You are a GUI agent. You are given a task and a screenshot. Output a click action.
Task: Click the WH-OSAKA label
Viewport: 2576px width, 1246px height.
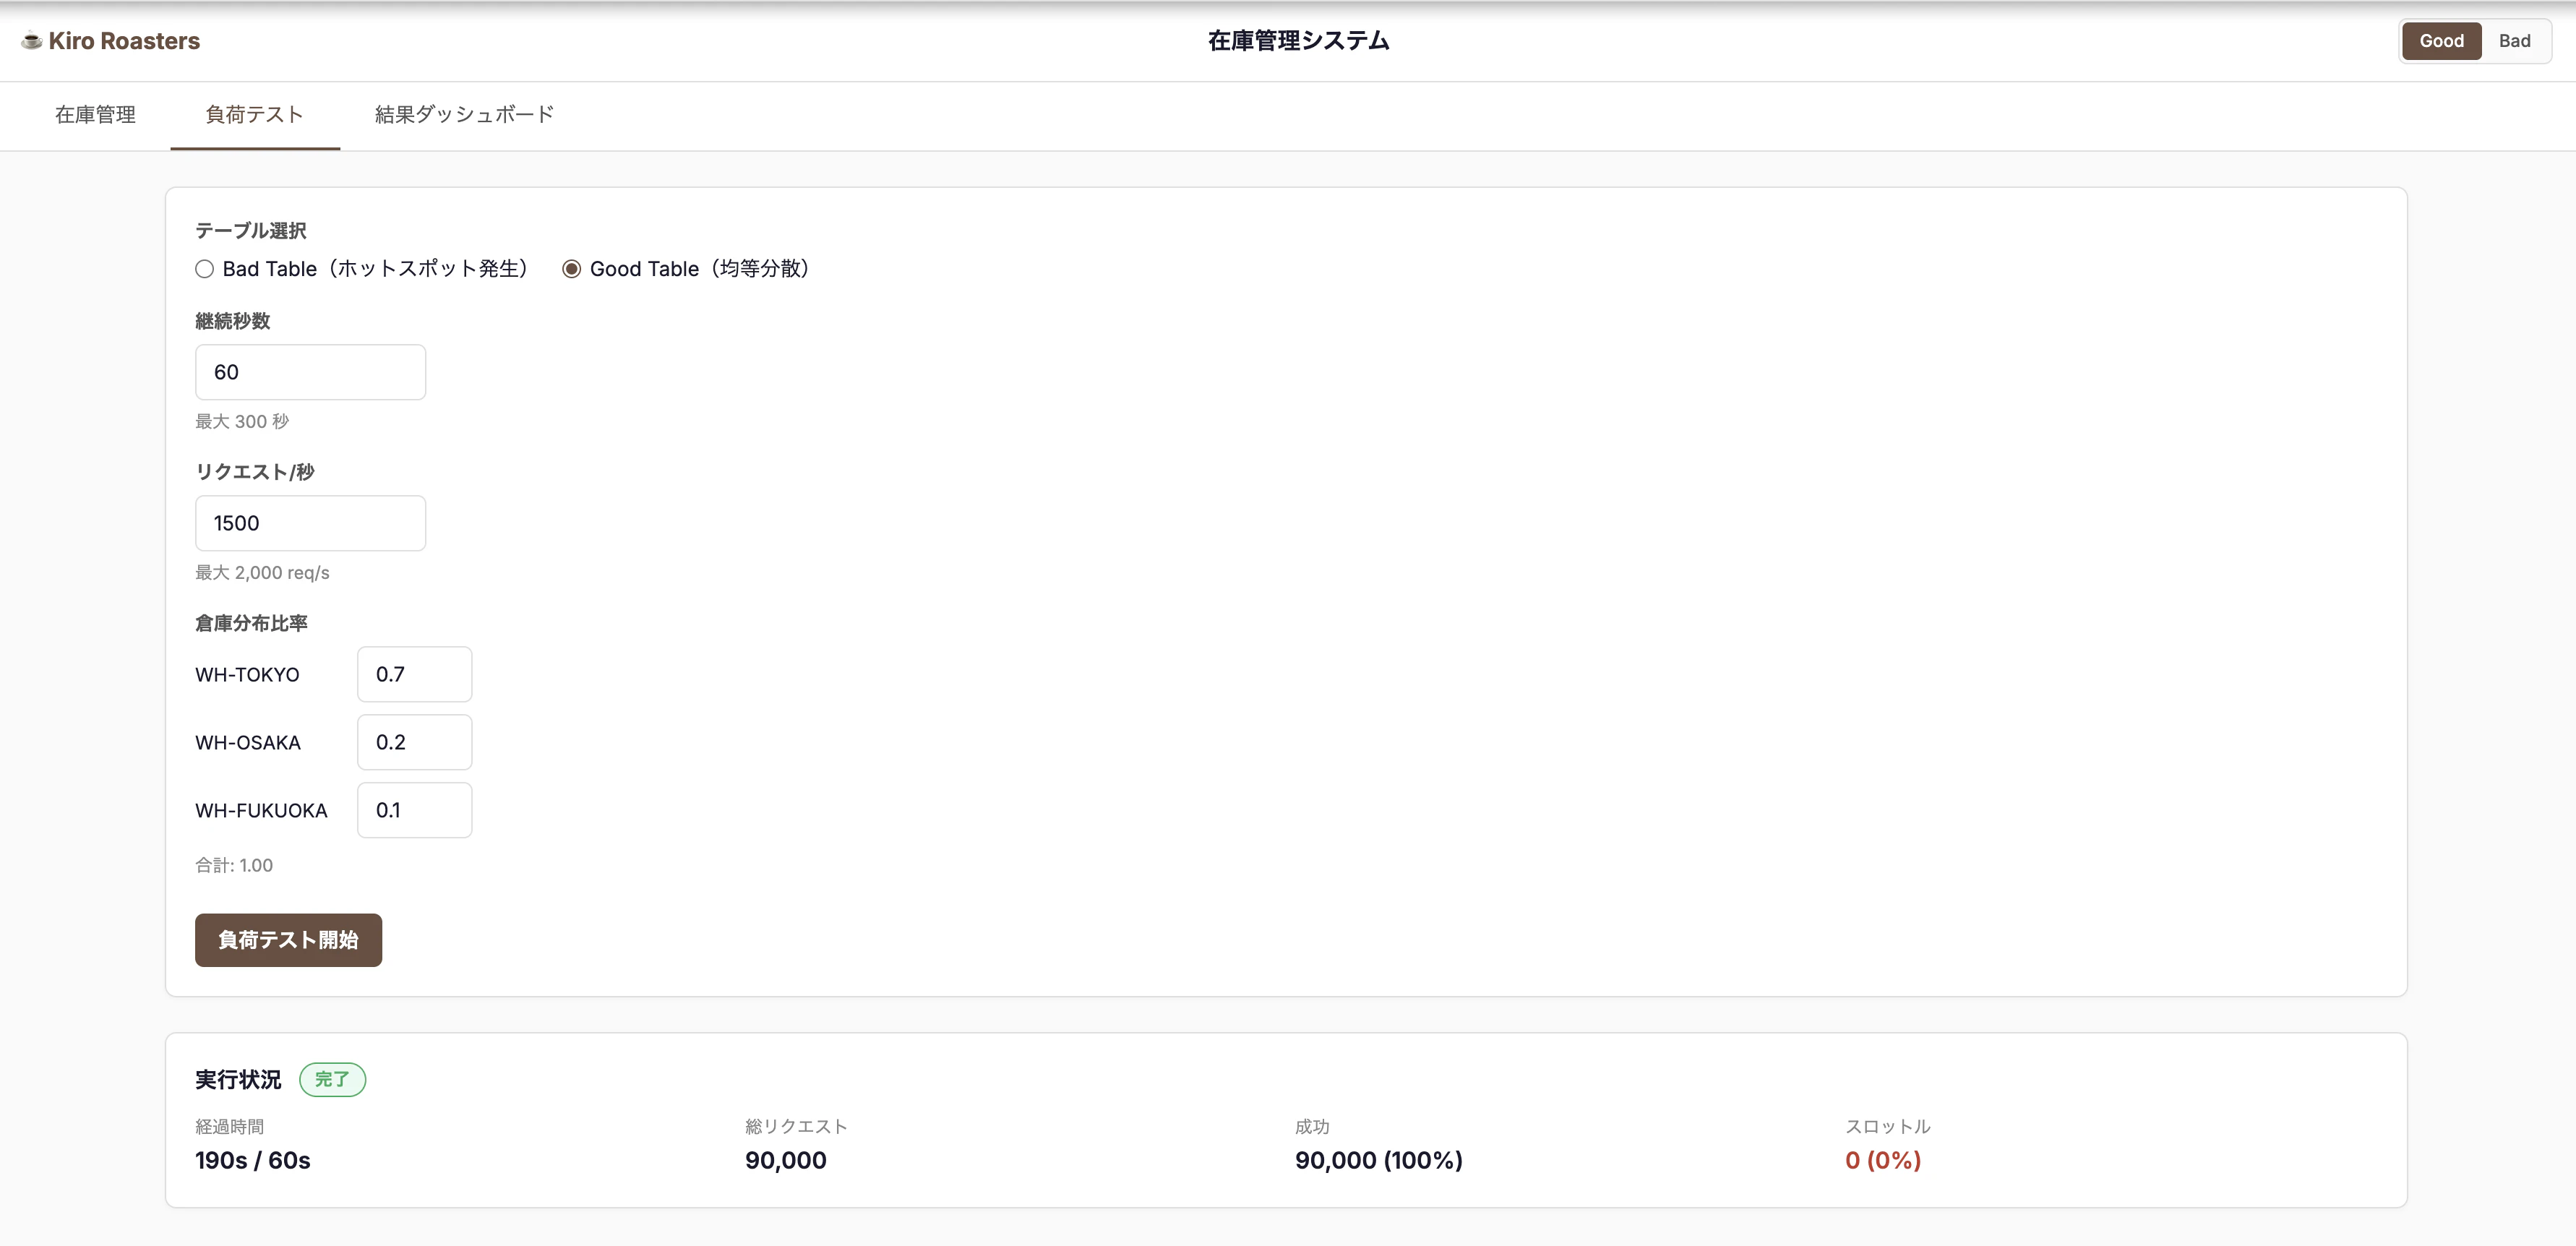[x=248, y=743]
